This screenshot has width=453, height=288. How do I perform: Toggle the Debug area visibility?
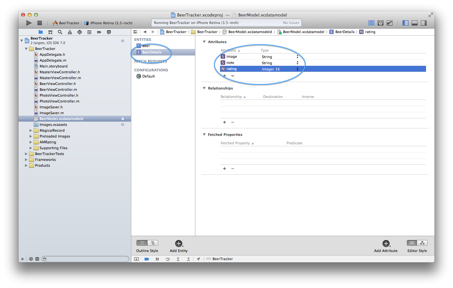click(x=415, y=23)
